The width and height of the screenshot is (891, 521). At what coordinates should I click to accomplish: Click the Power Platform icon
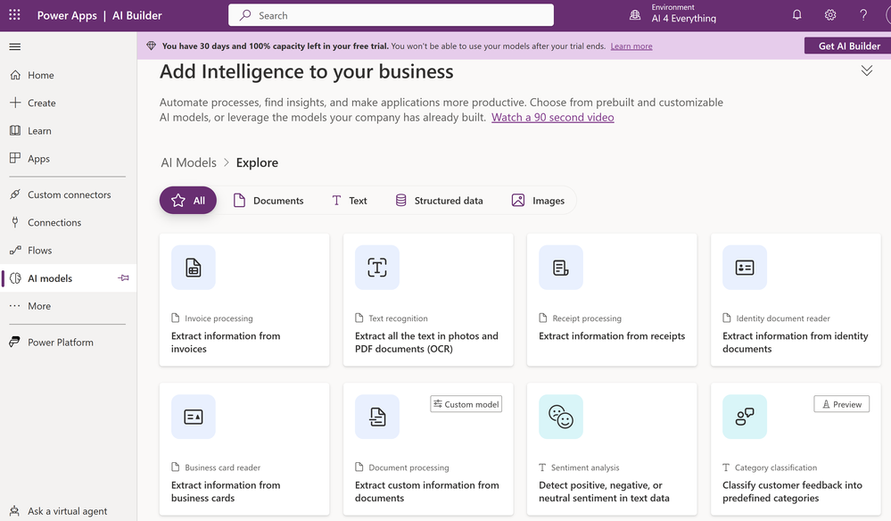pos(15,342)
